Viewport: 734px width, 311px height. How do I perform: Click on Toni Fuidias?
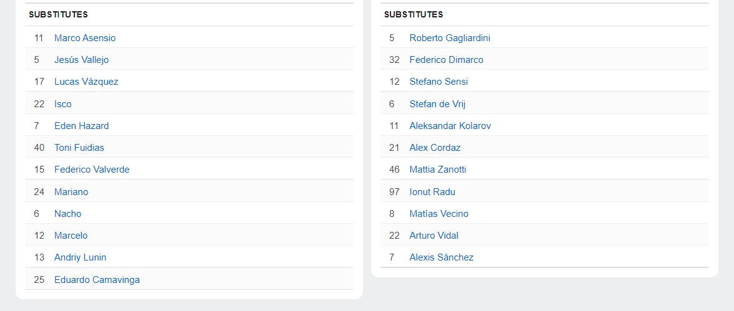coord(79,148)
